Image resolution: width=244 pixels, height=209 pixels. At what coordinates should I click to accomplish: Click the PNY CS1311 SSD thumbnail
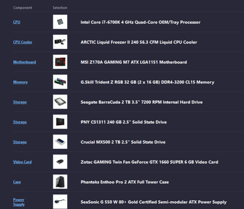point(60,122)
